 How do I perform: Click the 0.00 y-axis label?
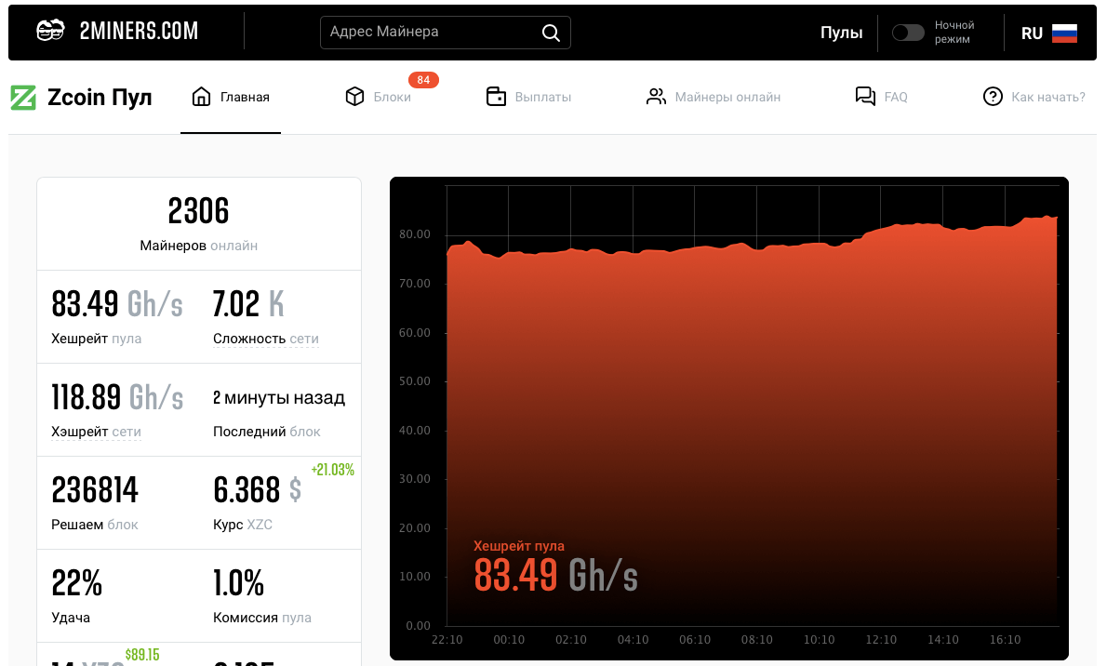pos(418,626)
